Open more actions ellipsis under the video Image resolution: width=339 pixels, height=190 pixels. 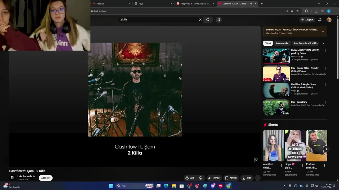point(258,178)
